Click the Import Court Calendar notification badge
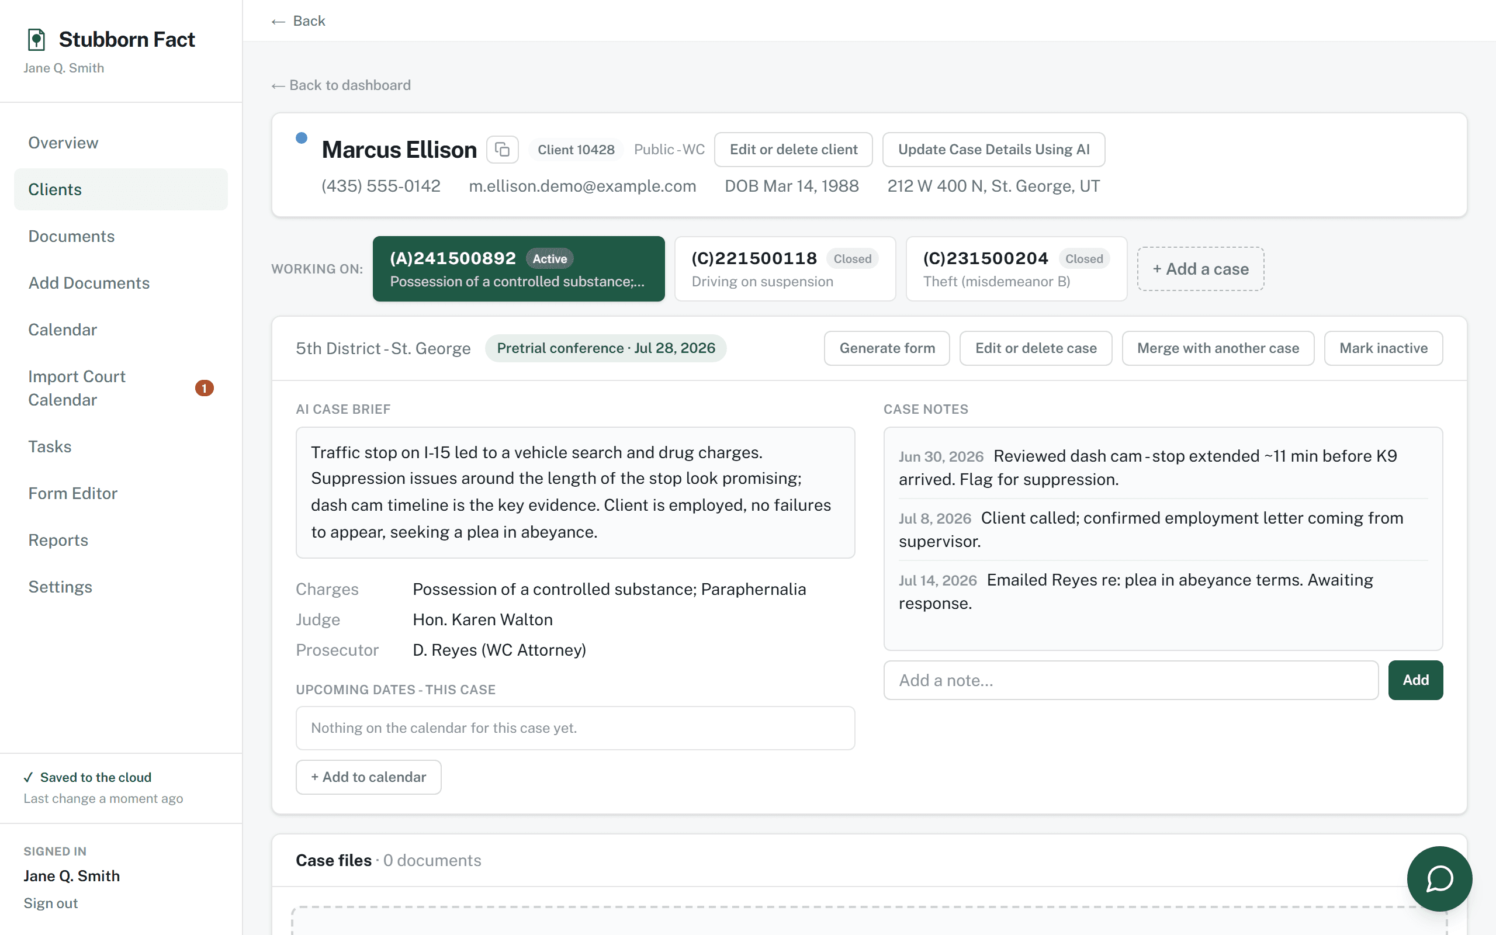 [x=204, y=387]
